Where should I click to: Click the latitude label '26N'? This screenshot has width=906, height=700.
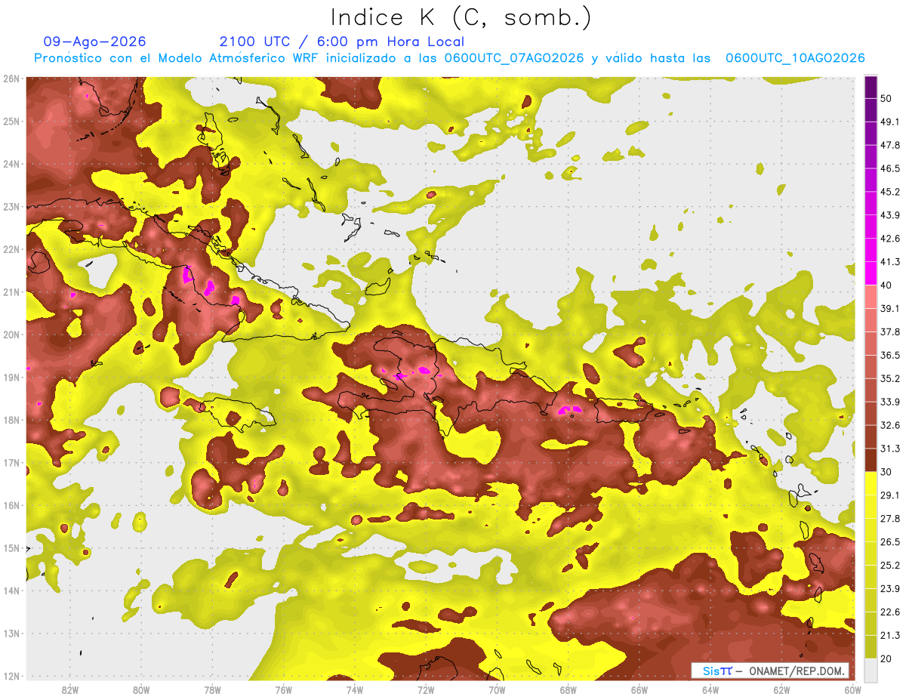tap(11, 79)
